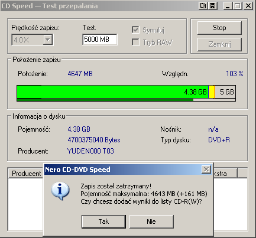256x238 pixels.
Task: Click the Nero CD-DVD Speed dialog title
Action: pos(77,169)
